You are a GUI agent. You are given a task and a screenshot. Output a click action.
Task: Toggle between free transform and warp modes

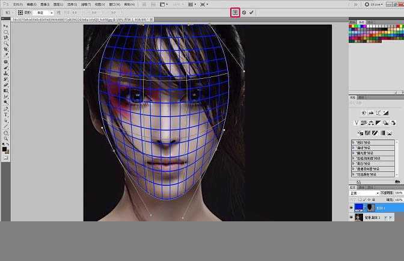235,13
